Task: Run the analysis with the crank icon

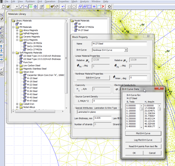Action: 52,6
